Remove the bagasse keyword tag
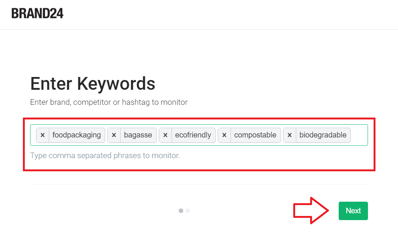Screen dimensions: 398x237 pyautogui.click(x=114, y=135)
